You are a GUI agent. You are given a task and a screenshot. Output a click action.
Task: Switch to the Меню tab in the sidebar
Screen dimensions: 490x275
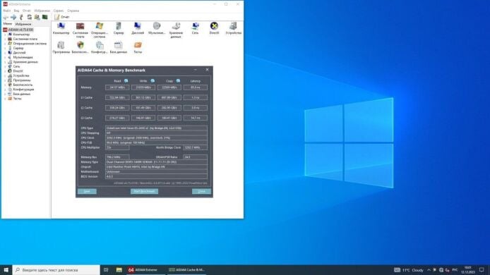(8, 24)
